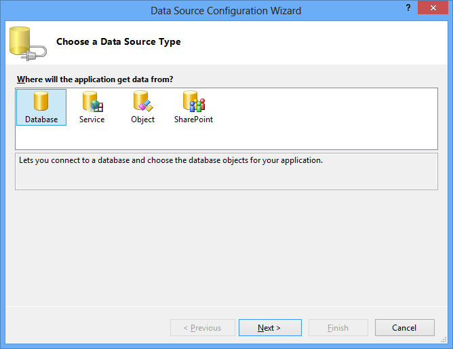Choose the Service data source icon
Viewport: 453px width, 349px height.
[x=92, y=102]
